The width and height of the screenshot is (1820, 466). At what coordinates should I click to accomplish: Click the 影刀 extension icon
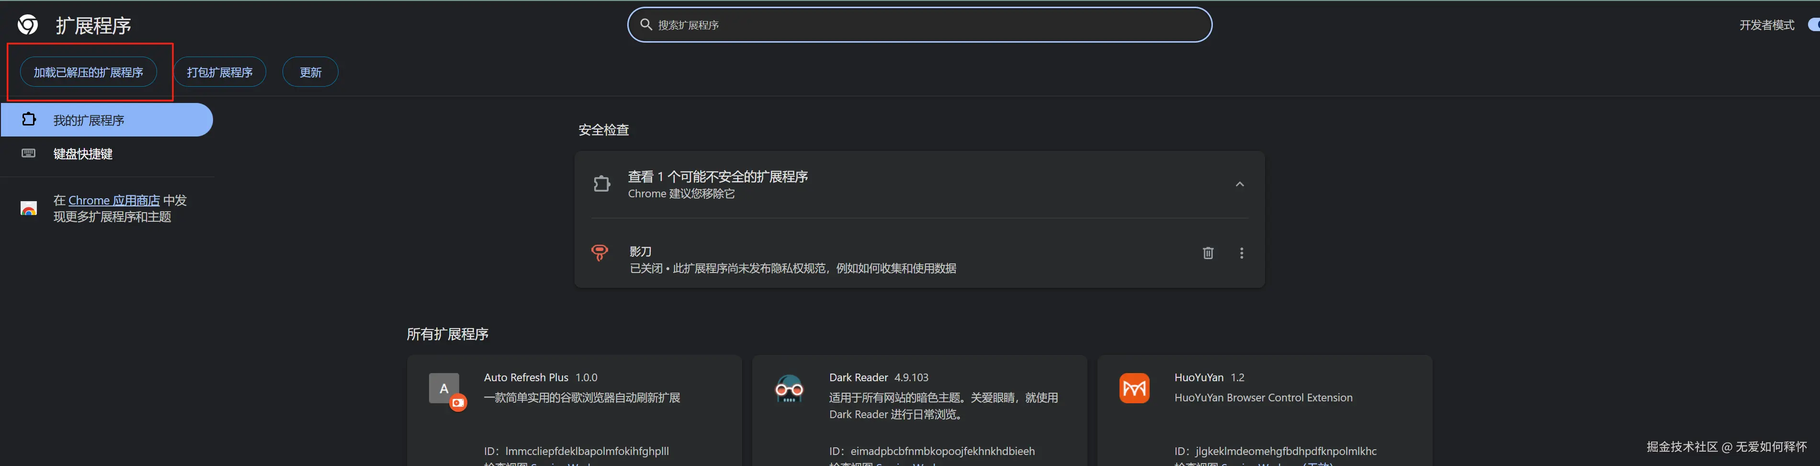click(x=599, y=252)
